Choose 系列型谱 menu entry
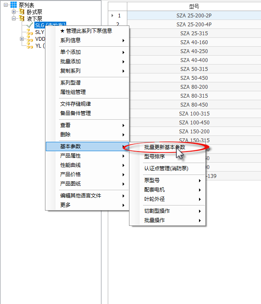261x304 pixels. [87, 83]
